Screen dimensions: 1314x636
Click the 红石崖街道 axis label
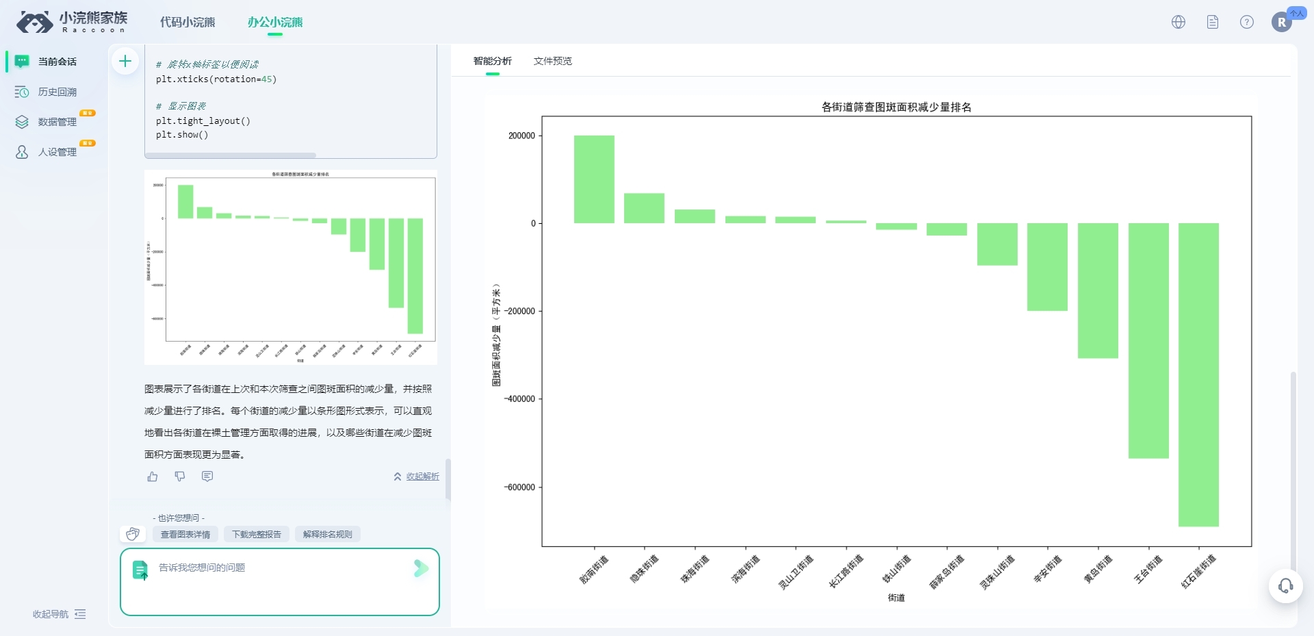(x=1198, y=571)
